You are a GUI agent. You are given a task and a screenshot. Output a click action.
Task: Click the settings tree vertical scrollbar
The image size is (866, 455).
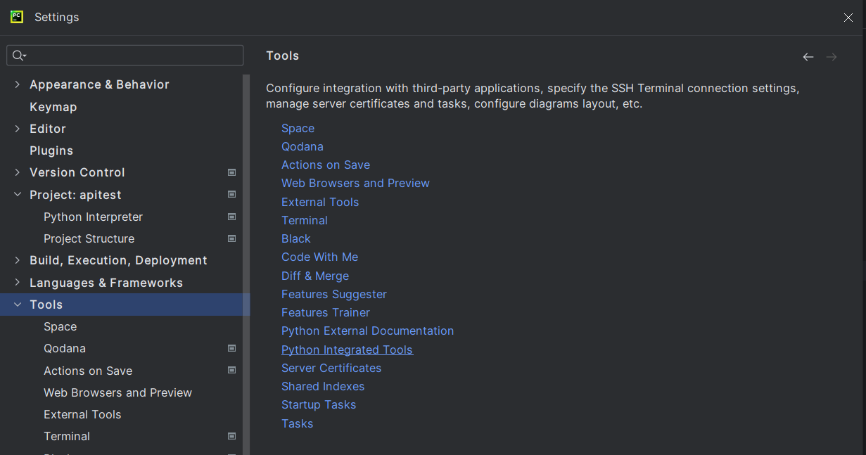(x=246, y=211)
